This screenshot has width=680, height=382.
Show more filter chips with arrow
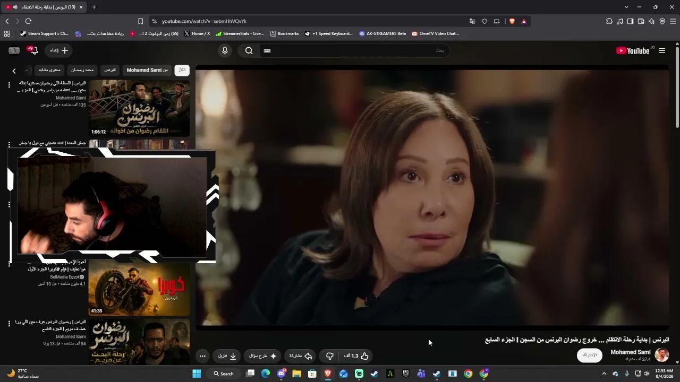click(14, 71)
